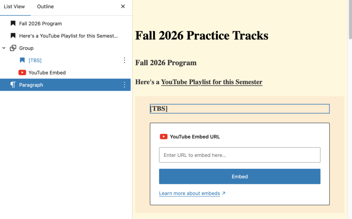The height and width of the screenshot is (219, 352).
Task: Click the YouTube logo in the embed placeholder
Action: pyautogui.click(x=164, y=137)
